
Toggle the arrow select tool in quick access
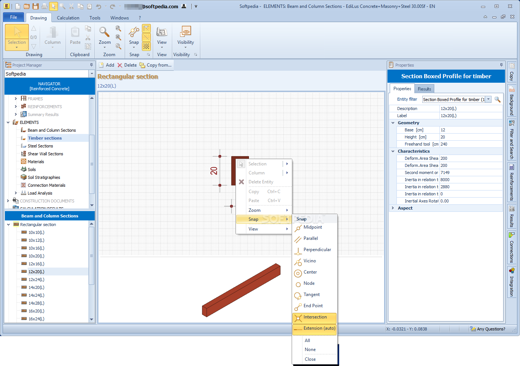point(54,6)
